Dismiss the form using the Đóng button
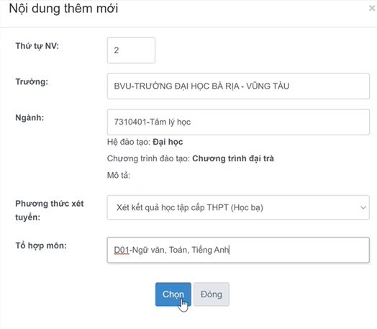This screenshot has width=377, height=329. 212,294
